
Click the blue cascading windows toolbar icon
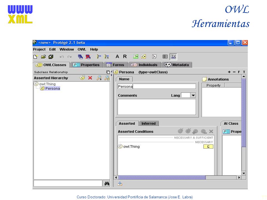click(x=80, y=57)
